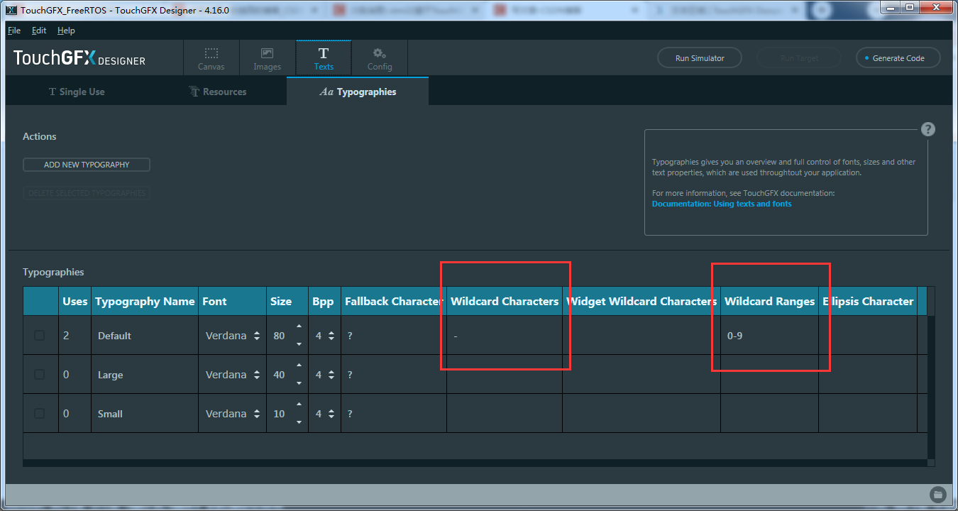Increase size of Small typography
958x511 pixels.
[299, 405]
